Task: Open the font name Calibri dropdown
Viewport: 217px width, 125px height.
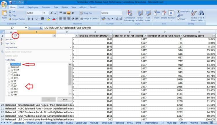Action: pos(41,13)
